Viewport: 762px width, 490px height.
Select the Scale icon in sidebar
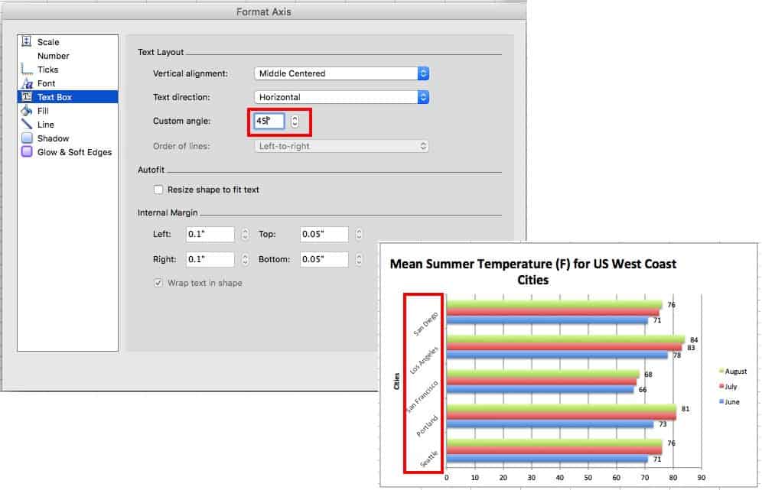(27, 42)
